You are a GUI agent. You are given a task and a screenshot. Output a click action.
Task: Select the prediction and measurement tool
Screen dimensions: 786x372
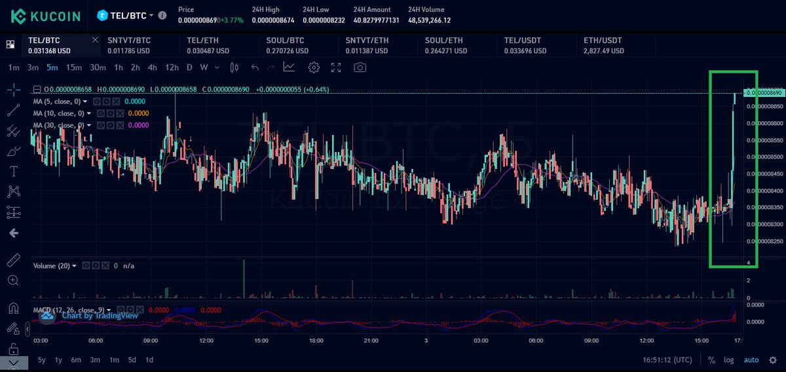click(13, 212)
